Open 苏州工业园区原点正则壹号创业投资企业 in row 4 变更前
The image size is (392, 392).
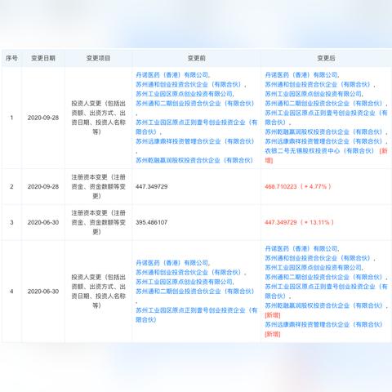click(x=196, y=315)
